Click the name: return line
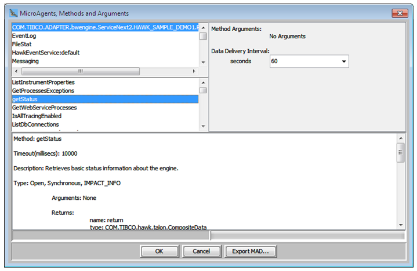 (x=106, y=220)
